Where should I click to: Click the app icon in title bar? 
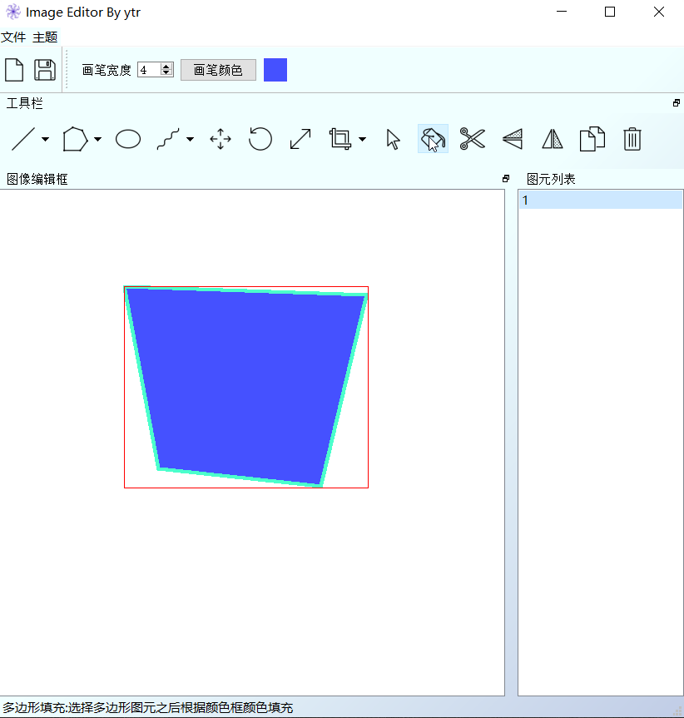[x=12, y=12]
